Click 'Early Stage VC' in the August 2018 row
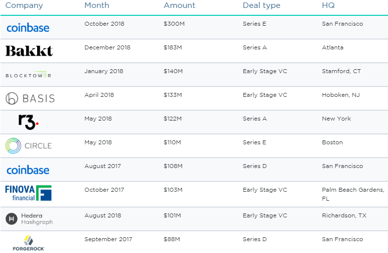Screen dimensions: 388x253 [x=265, y=215]
